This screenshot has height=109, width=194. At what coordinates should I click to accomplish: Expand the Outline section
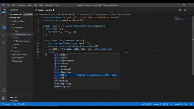20,97
